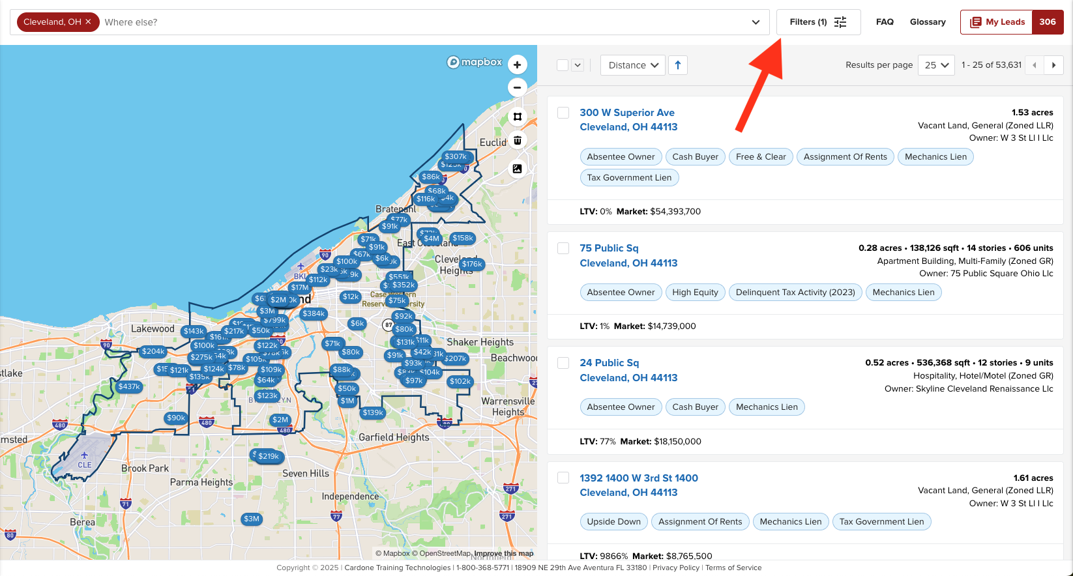Open the FAQ page
Image resolution: width=1073 pixels, height=576 pixels.
point(885,22)
